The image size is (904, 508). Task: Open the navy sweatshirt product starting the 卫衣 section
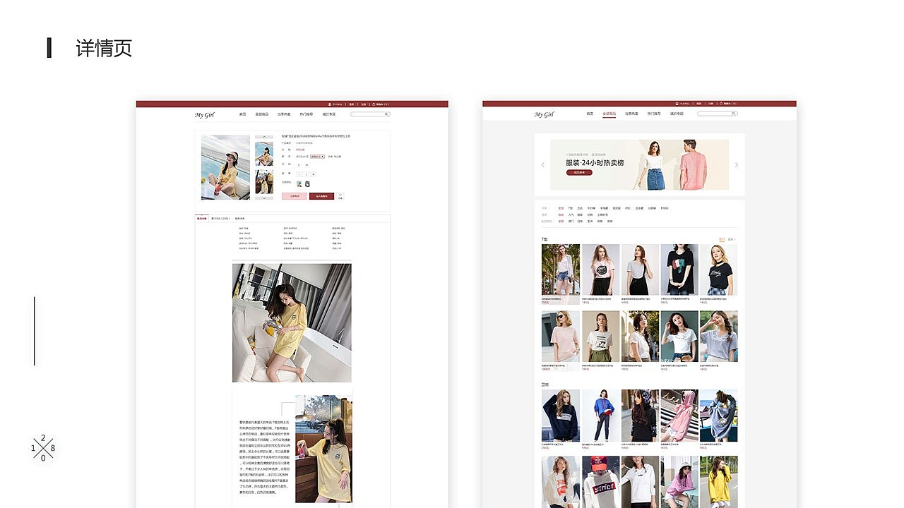561,416
